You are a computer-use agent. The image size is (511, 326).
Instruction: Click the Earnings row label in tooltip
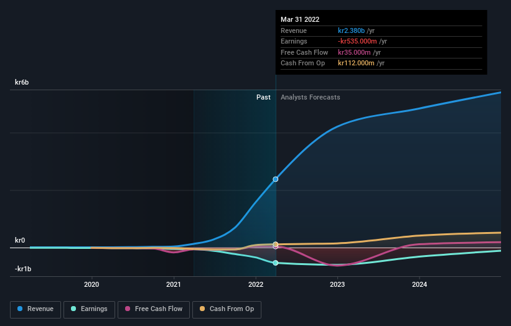coord(294,41)
